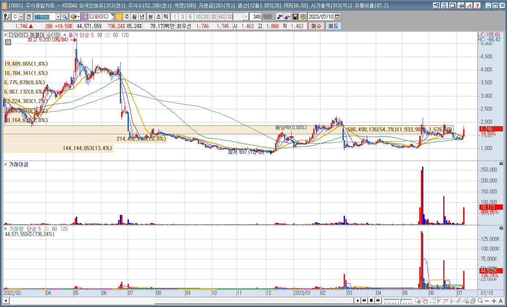The width and height of the screenshot is (507, 307).
Task: Click play button in chart replay controls
Action: (357, 301)
